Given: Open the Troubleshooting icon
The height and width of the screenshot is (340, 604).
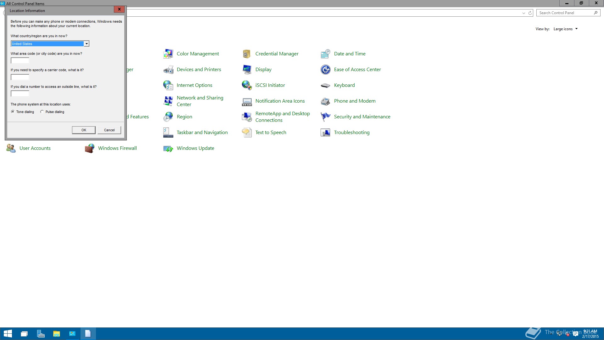Looking at the screenshot, I should click(325, 133).
